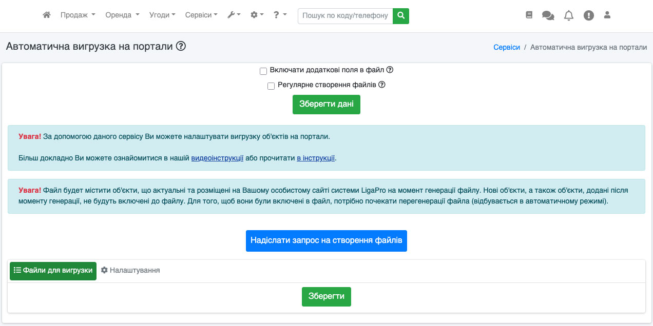Open the user profile icon
653x326 pixels.
point(607,15)
